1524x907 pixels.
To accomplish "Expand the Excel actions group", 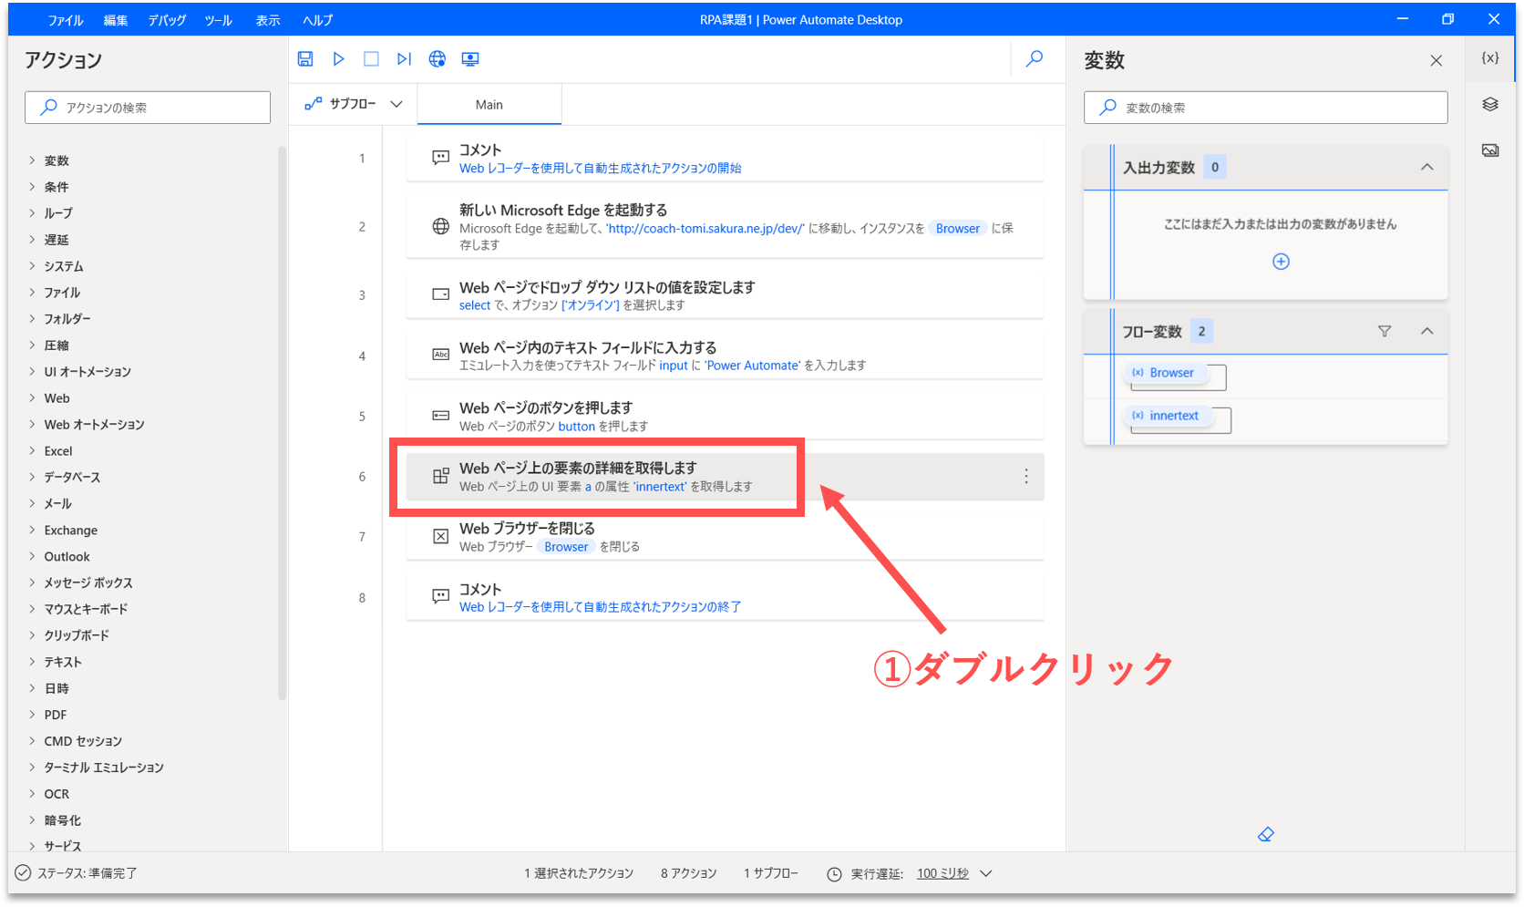I will point(58,451).
